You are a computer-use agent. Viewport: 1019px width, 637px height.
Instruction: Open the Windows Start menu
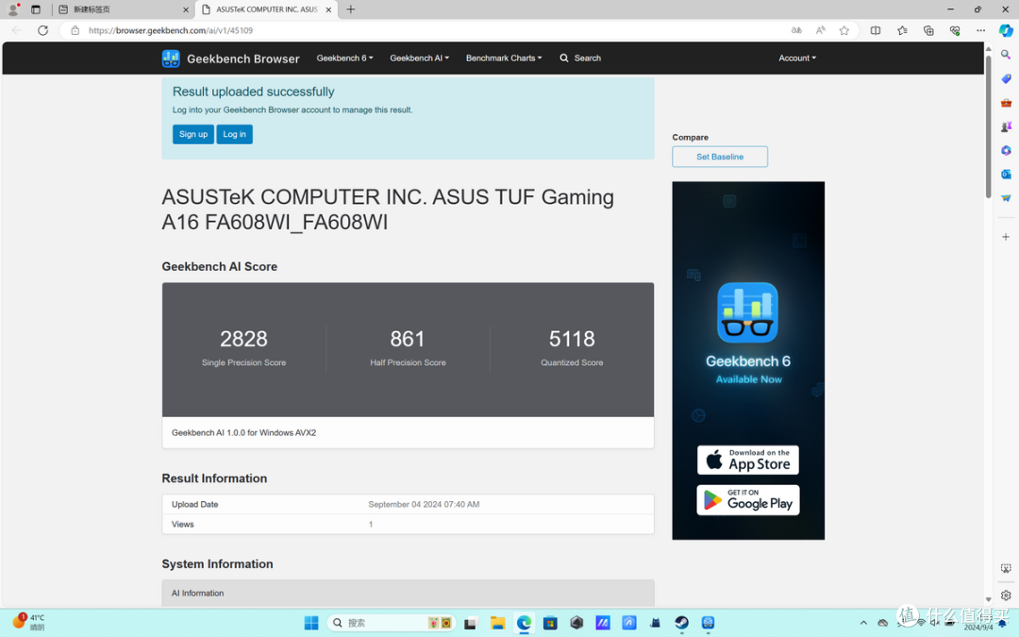[311, 623]
